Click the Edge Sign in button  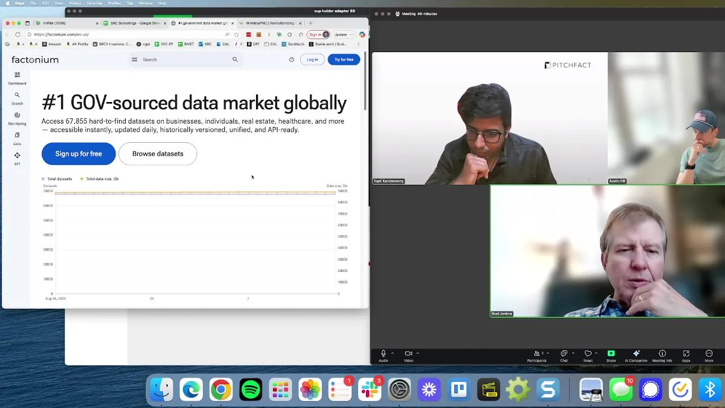coord(318,35)
